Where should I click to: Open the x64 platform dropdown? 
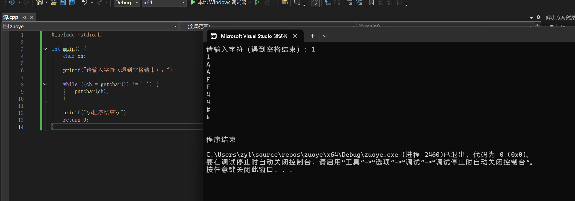[164, 3]
